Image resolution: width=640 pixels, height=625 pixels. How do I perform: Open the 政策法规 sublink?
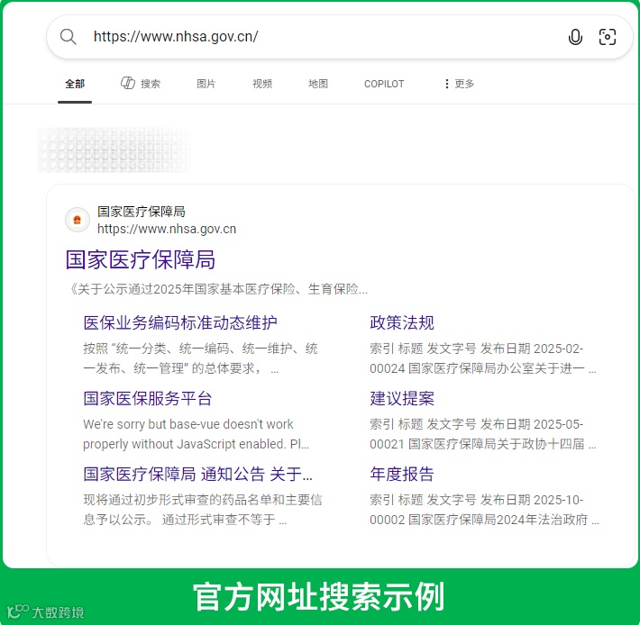pyautogui.click(x=402, y=322)
